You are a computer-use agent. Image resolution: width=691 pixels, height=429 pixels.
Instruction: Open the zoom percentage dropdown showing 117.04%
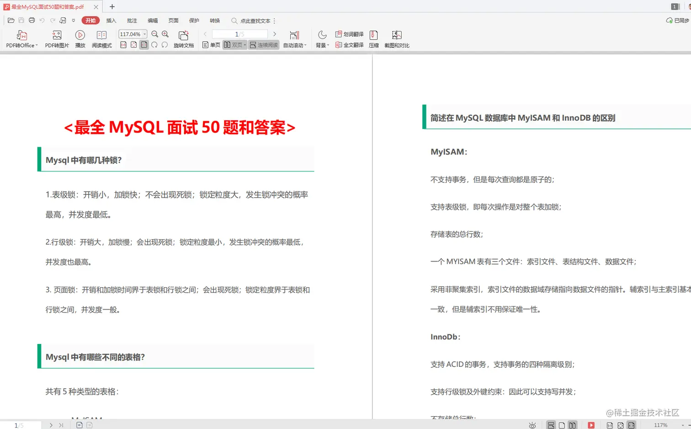(x=132, y=34)
